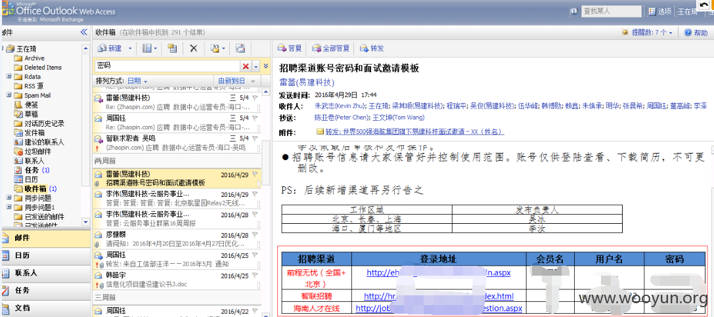714x317 pixels.
Task: Switch to 文档 navigation section
Action: point(45,308)
